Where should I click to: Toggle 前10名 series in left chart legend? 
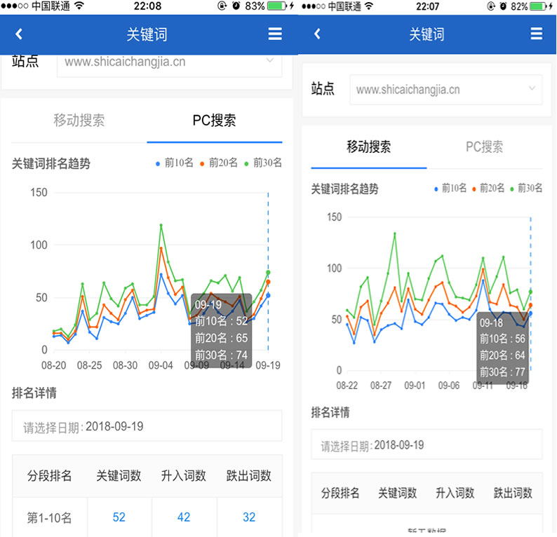click(174, 163)
